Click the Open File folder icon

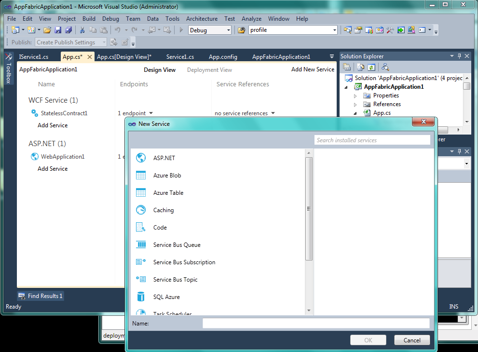(47, 30)
